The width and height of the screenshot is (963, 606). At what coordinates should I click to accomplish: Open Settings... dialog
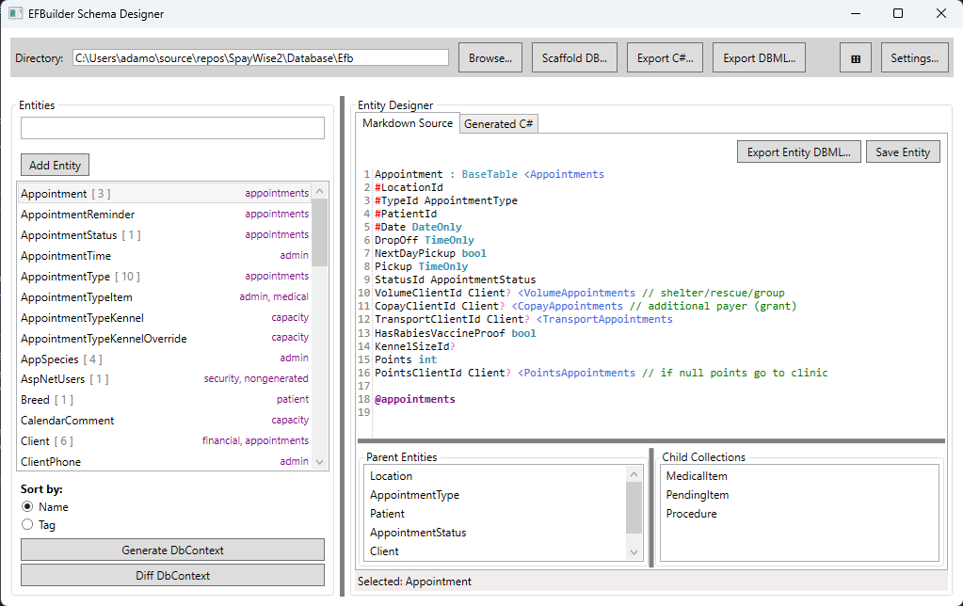pyautogui.click(x=914, y=58)
